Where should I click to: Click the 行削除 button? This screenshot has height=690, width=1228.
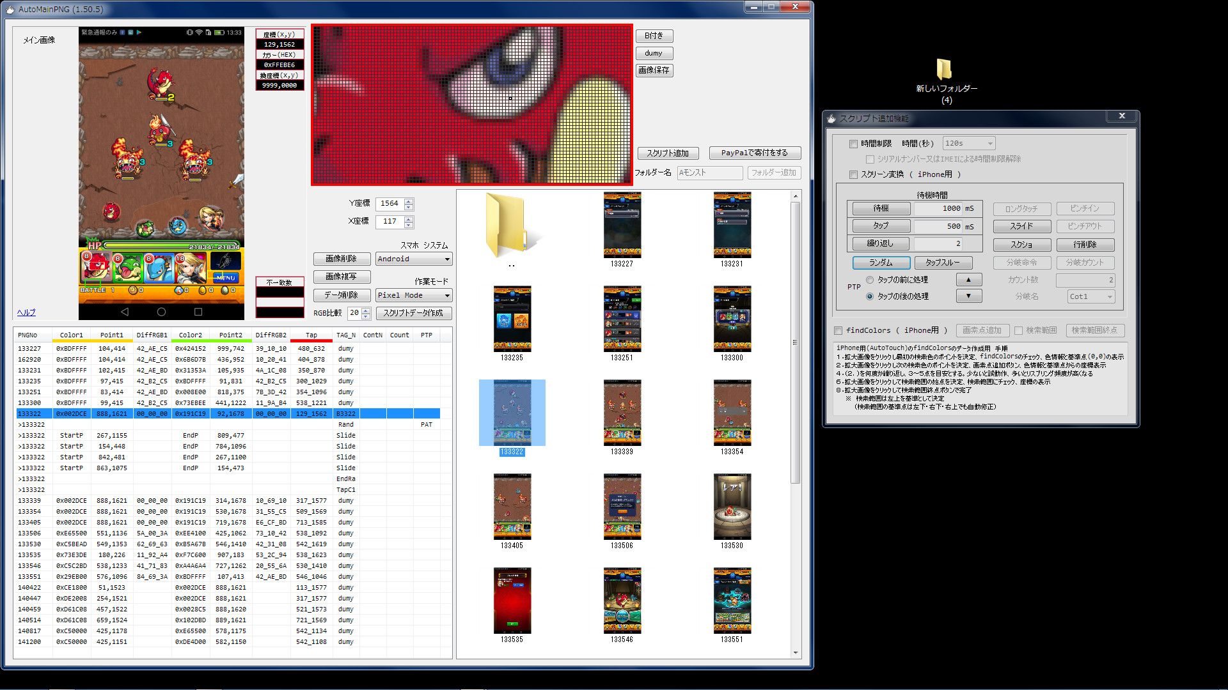pyautogui.click(x=1085, y=245)
